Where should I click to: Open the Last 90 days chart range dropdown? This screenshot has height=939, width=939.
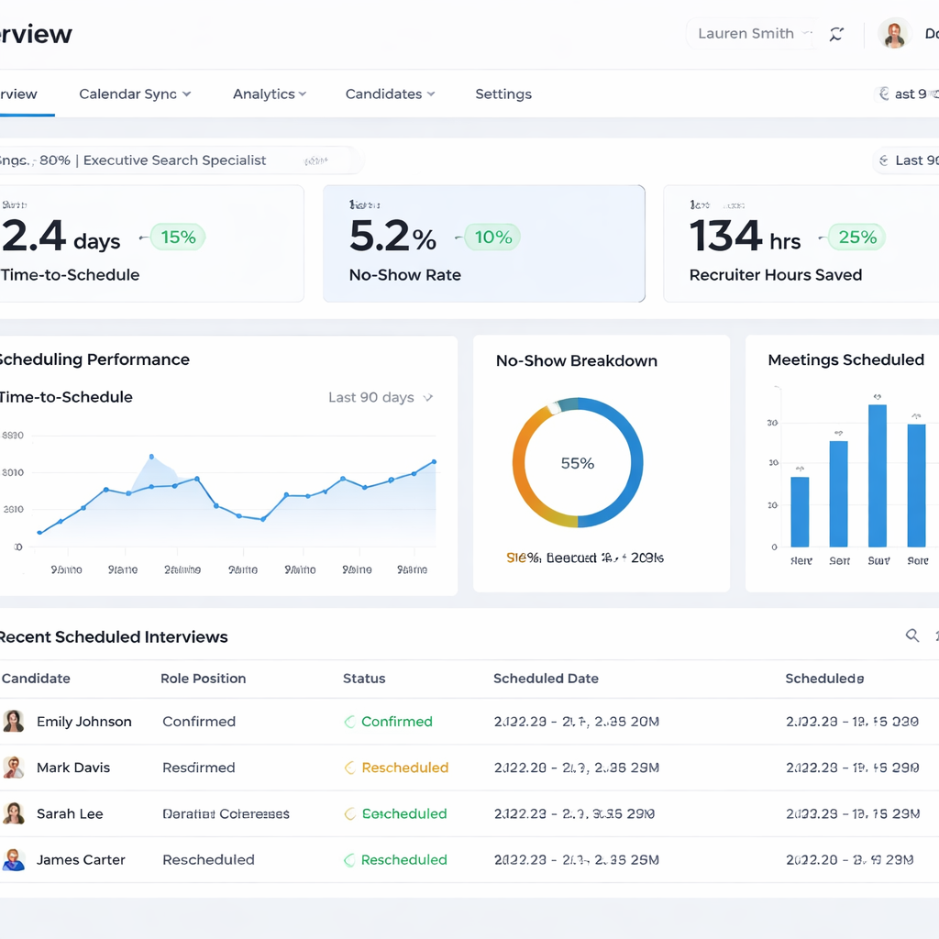[x=381, y=398]
